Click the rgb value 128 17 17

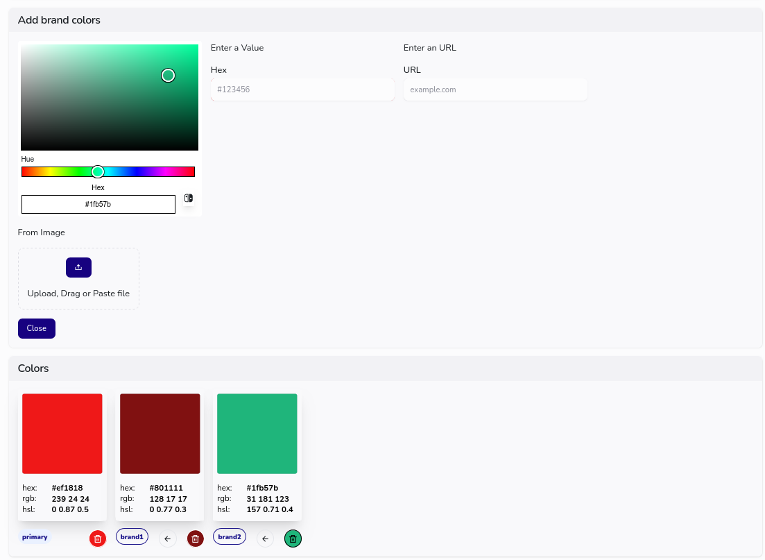pos(168,499)
